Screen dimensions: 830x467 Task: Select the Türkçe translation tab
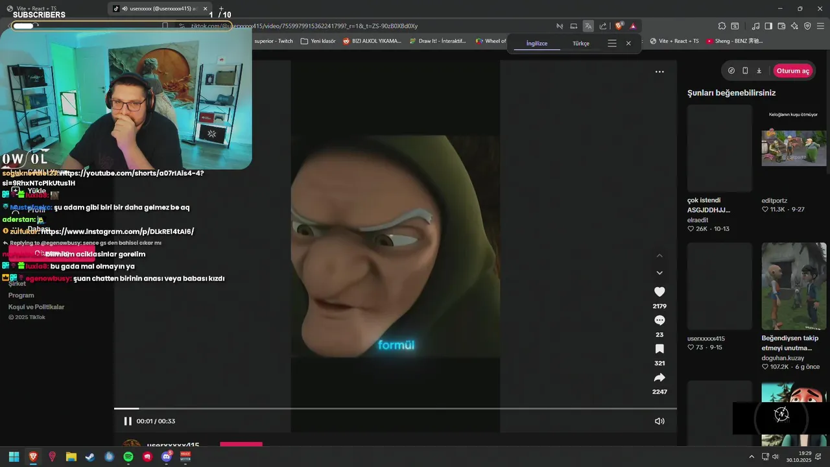pos(581,43)
